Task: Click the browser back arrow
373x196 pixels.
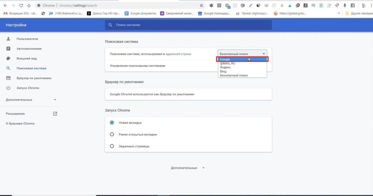Action: tap(5, 5)
